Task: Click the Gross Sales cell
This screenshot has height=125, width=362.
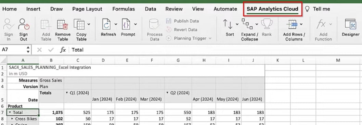Action: [51, 80]
